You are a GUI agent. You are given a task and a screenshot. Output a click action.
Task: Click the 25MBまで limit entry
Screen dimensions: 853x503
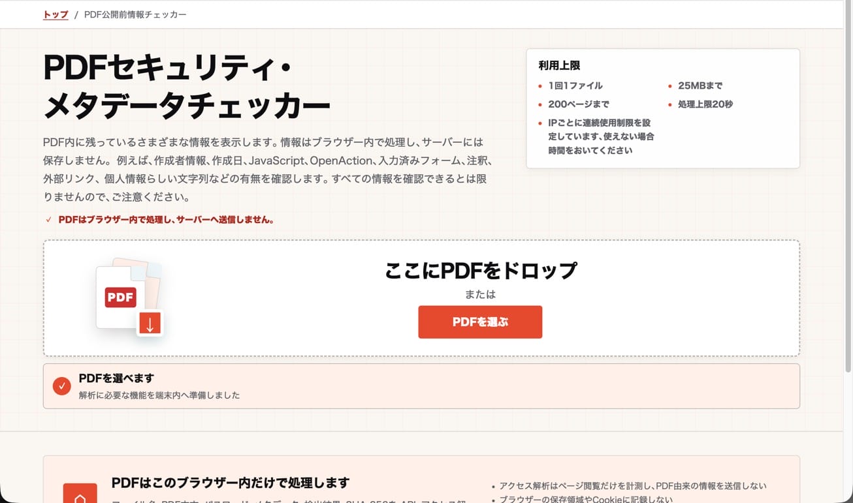coord(700,85)
